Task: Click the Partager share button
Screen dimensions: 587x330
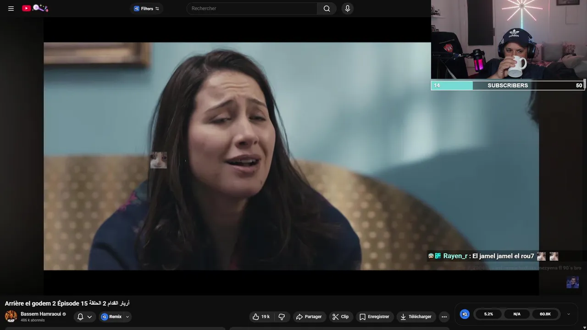Action: pyautogui.click(x=309, y=317)
